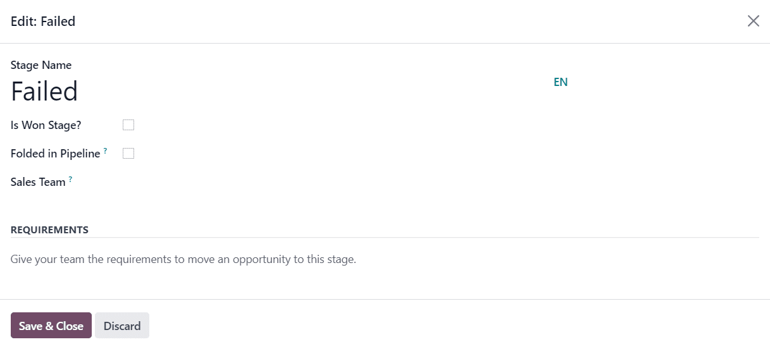Click the 'Edit: Failed' dialog title

click(43, 21)
